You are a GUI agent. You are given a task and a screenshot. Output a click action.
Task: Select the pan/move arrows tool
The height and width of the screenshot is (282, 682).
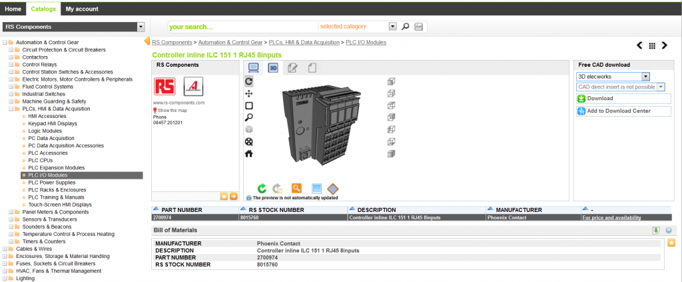pyautogui.click(x=249, y=93)
